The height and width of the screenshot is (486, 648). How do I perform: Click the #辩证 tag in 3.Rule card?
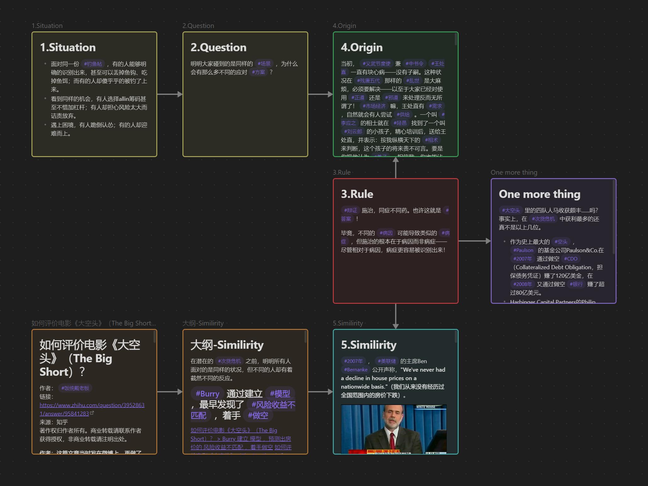pos(350,210)
